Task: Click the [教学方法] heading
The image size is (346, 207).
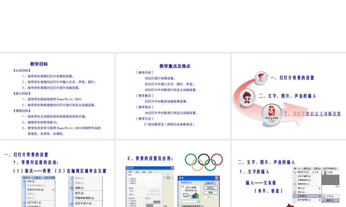Action: click(x=145, y=119)
